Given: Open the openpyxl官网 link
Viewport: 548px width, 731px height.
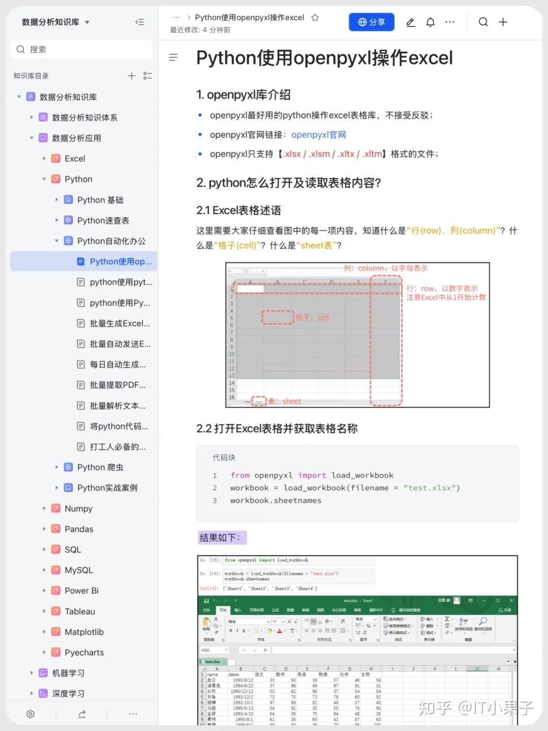Looking at the screenshot, I should pos(318,135).
